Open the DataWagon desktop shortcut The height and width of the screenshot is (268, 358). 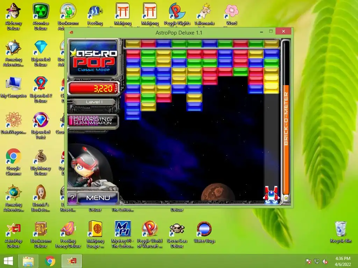pos(14,122)
